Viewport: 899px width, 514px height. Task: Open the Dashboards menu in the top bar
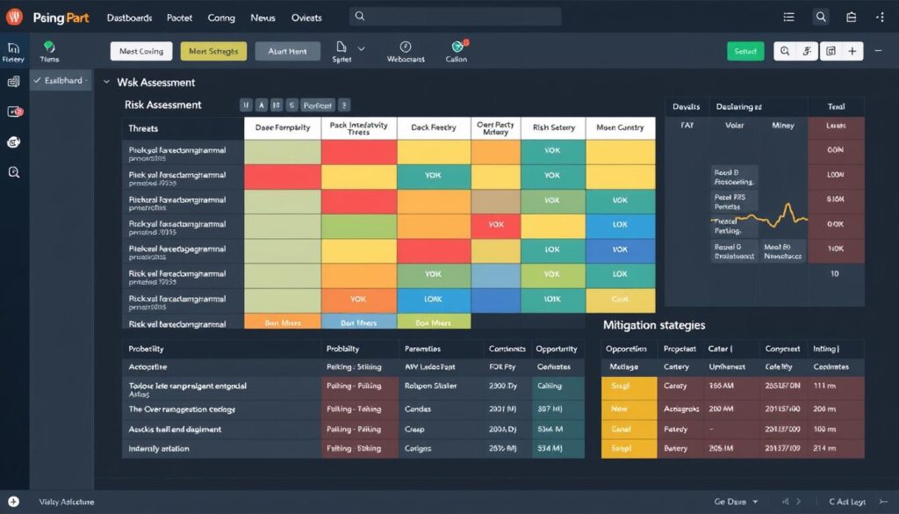click(129, 17)
